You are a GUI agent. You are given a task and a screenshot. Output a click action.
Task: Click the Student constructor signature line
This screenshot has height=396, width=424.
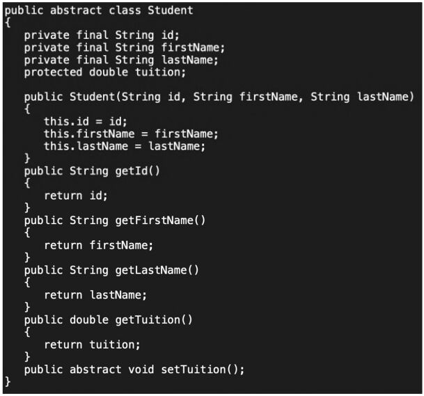[219, 97]
